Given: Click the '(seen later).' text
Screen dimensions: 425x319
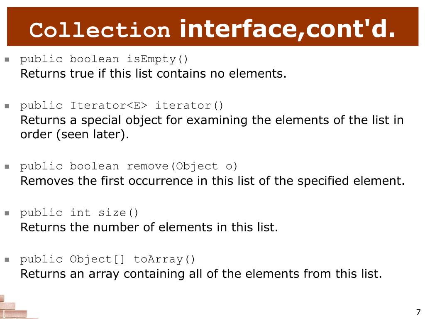Looking at the screenshot, I should [x=93, y=134].
